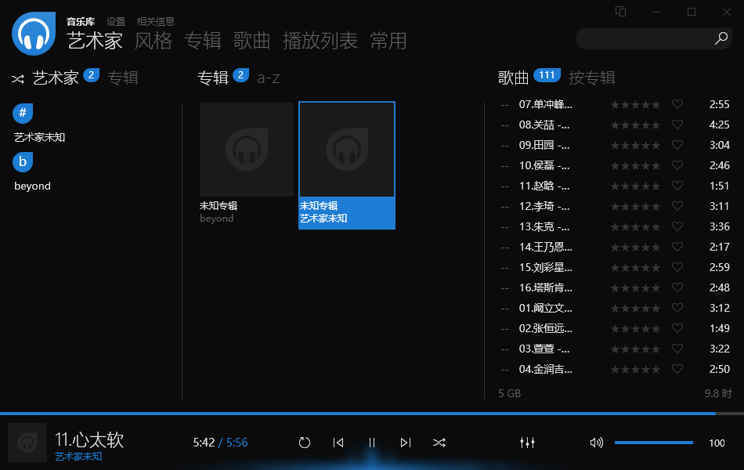The width and height of the screenshot is (744, 470).
Task: Enable shuffle playback mode
Action: [x=439, y=443]
